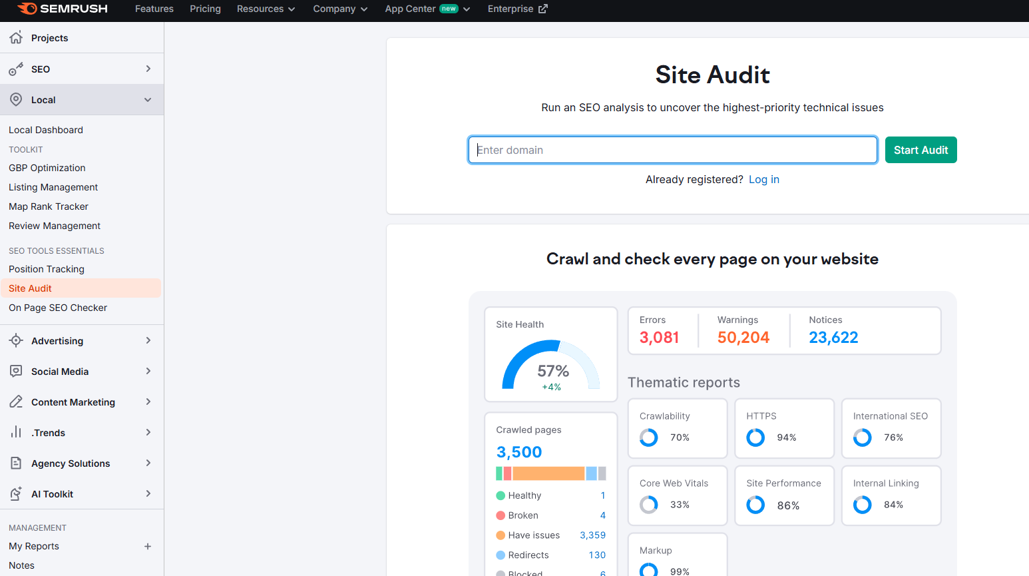This screenshot has width=1029, height=576.
Task: Open Review Management
Action: click(x=55, y=226)
